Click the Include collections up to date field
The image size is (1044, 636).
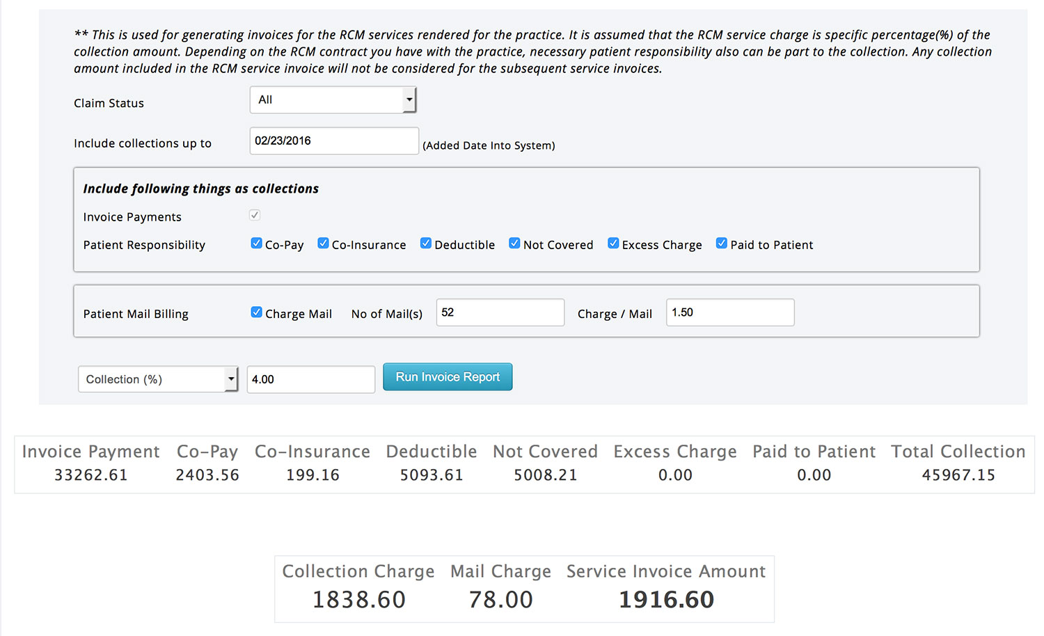point(333,141)
